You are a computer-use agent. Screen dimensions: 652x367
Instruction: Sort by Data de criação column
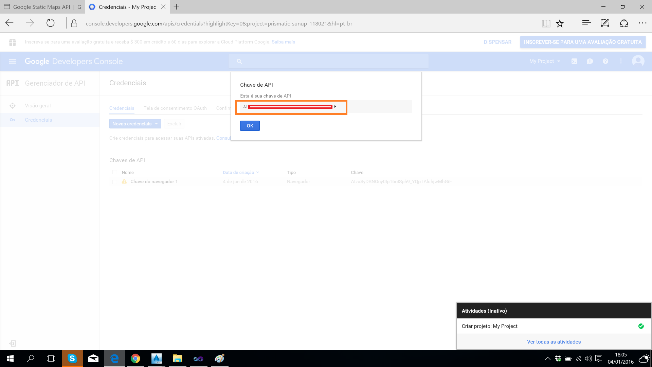coord(241,172)
